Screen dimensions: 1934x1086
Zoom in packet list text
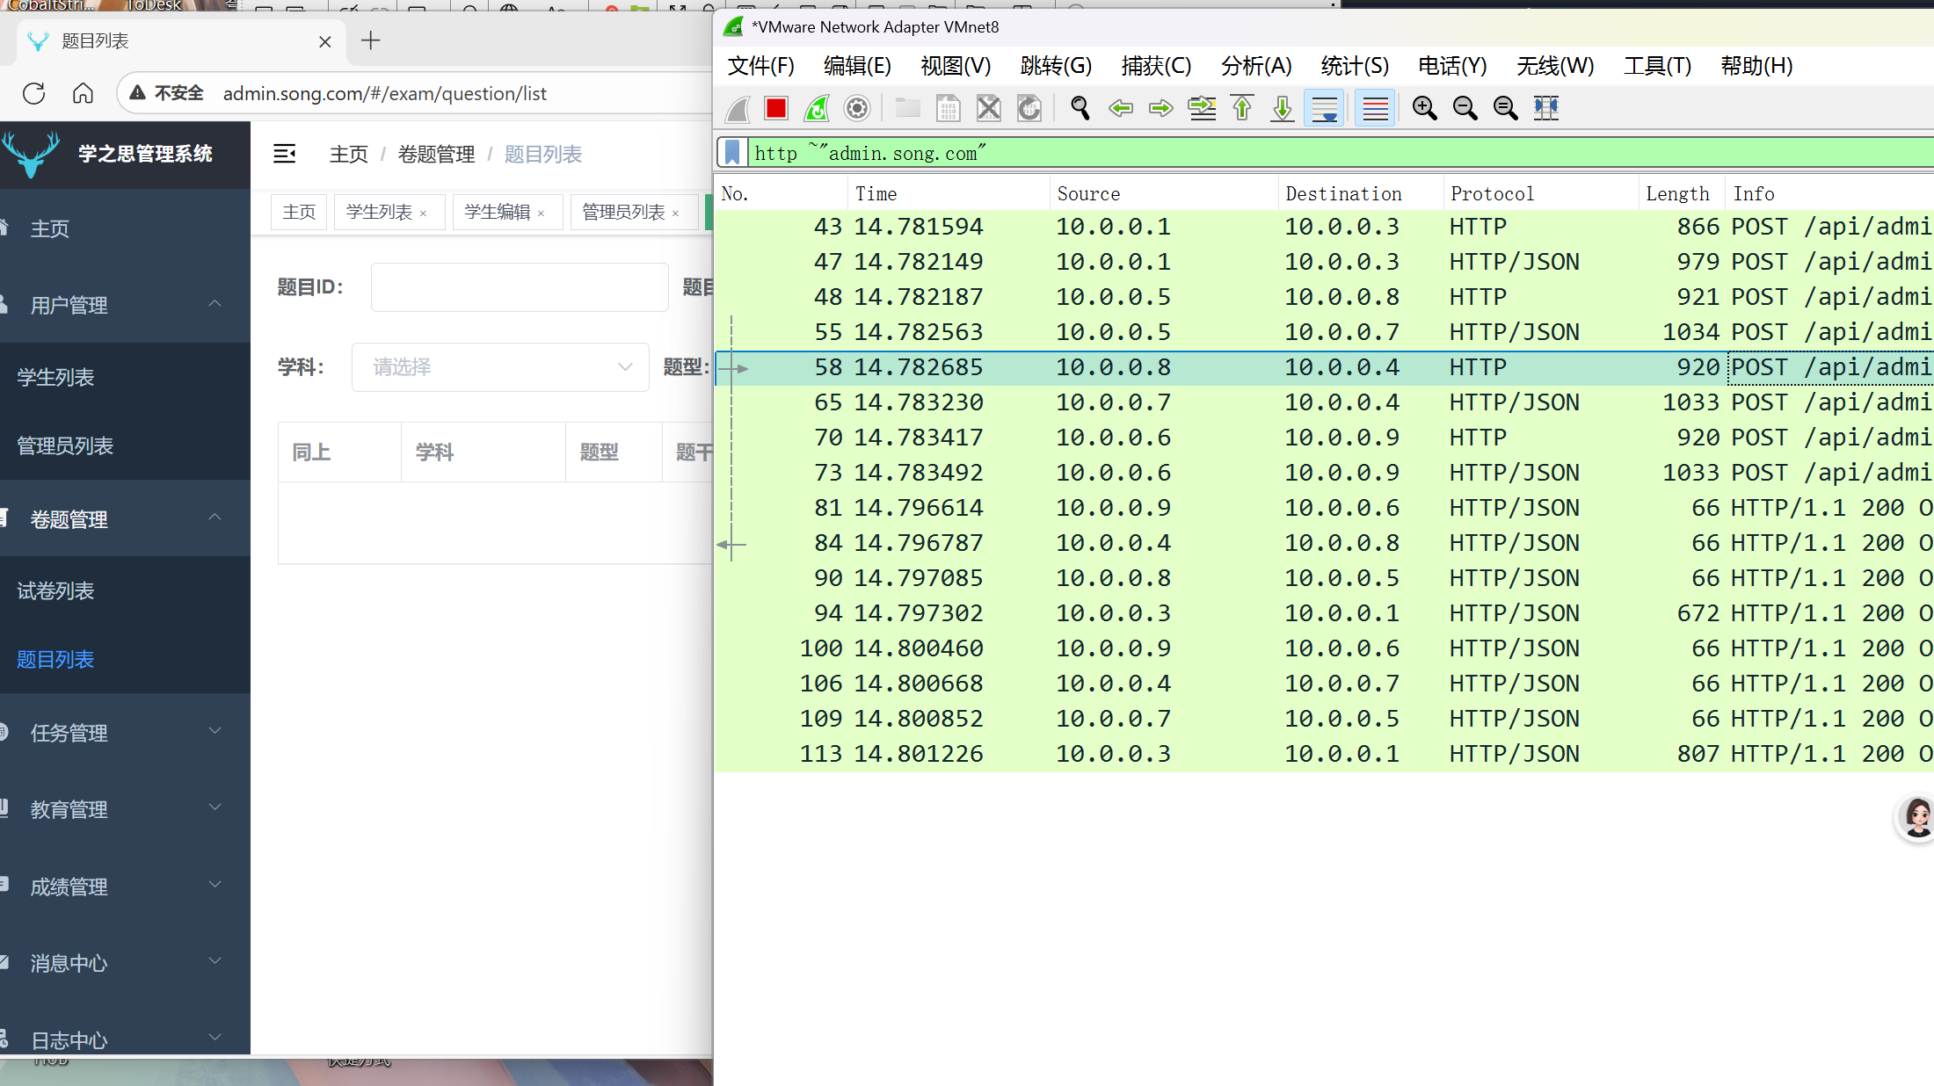tap(1424, 108)
